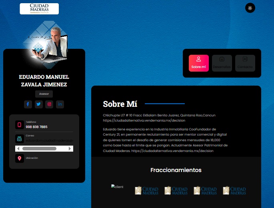Open the LinkedIn profile icon
The width and height of the screenshot is (274, 208).
pos(60,104)
